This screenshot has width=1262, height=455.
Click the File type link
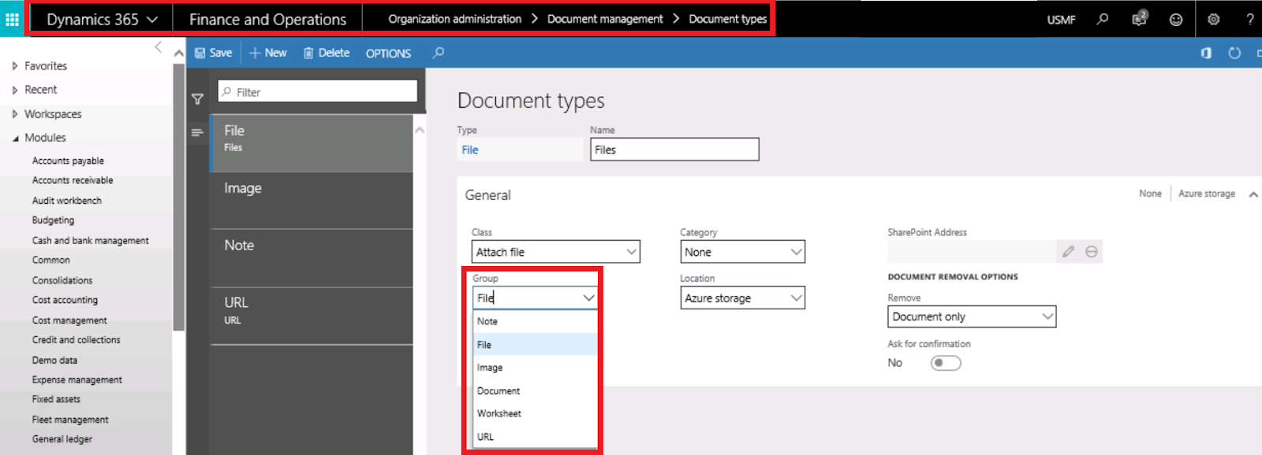point(470,150)
